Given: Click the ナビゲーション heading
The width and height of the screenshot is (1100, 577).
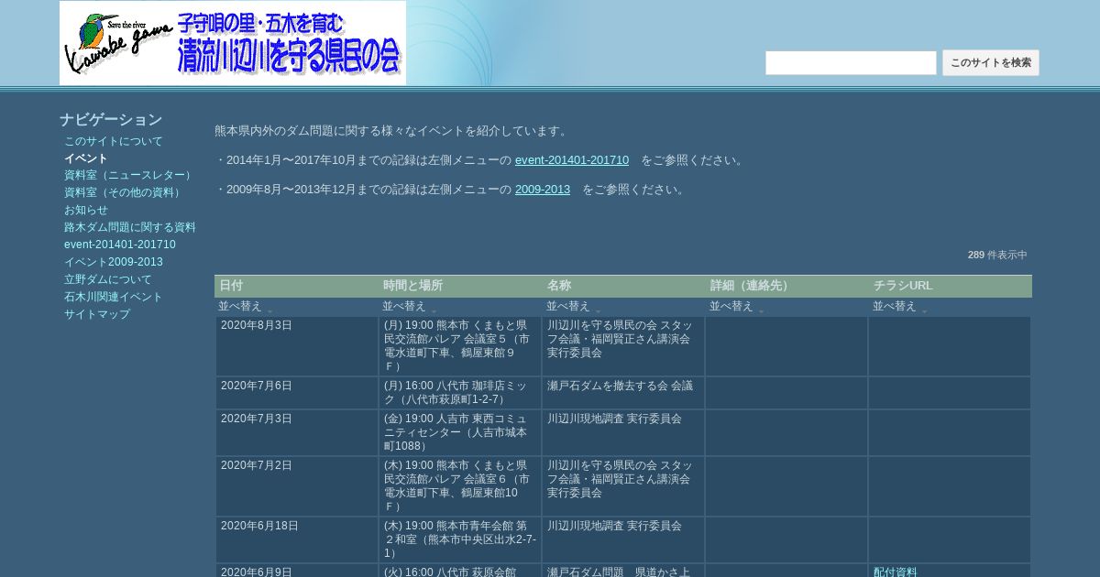Looking at the screenshot, I should pyautogui.click(x=111, y=120).
